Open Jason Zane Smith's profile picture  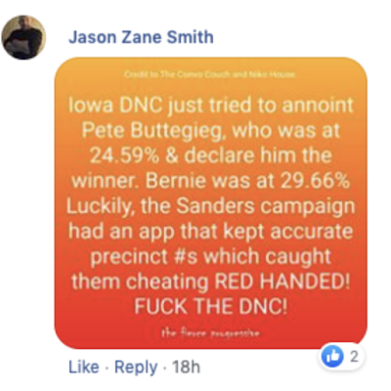pos(23,37)
